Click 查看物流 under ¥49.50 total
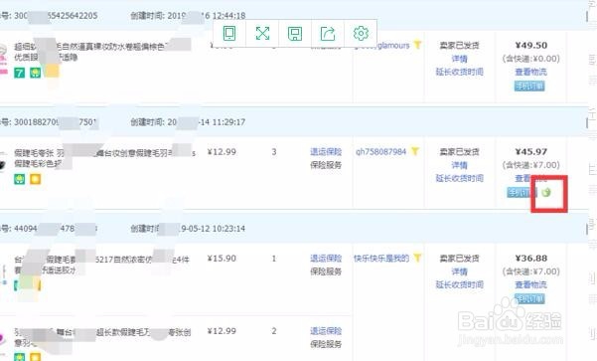 (530, 72)
